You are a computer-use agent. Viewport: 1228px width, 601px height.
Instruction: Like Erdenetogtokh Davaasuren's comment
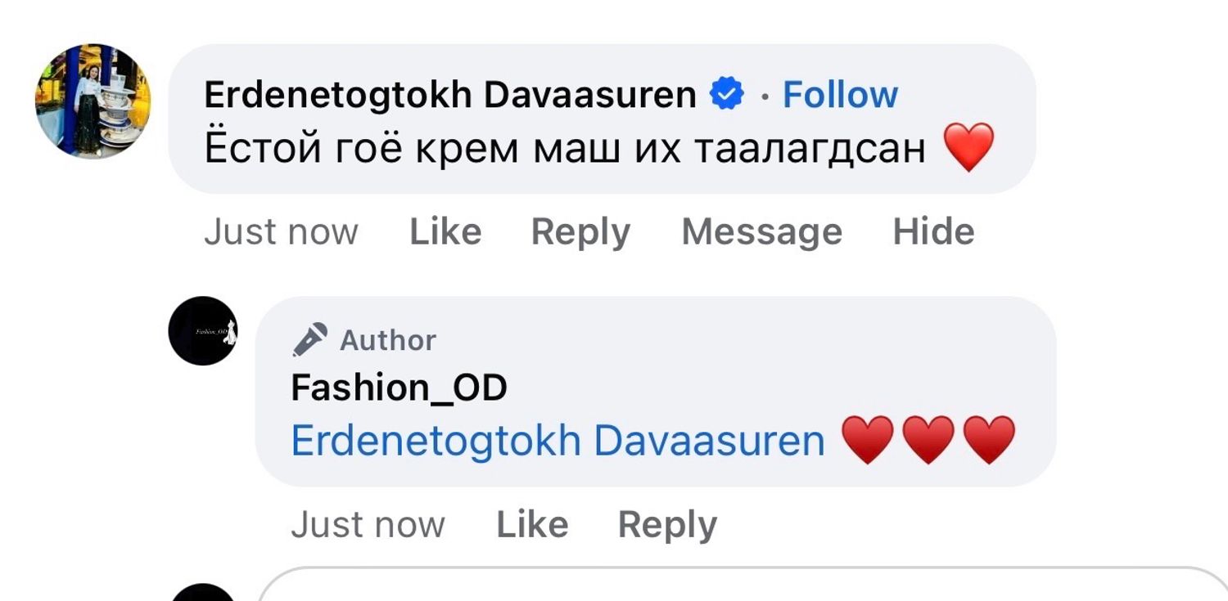coord(445,232)
